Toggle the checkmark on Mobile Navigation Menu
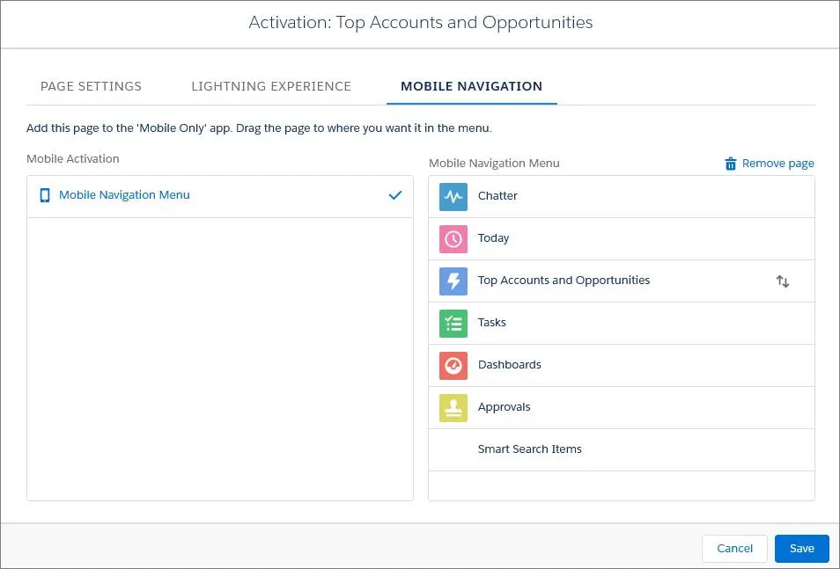The image size is (840, 569). (395, 195)
